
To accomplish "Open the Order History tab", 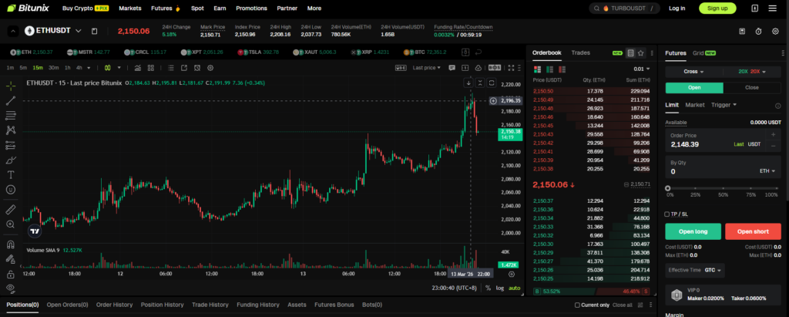I will click(114, 305).
